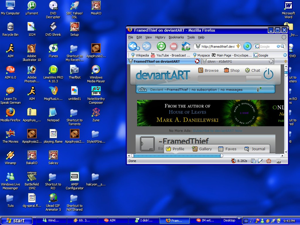
Task: Close the FramedThief on deviantART tab
Action: (197, 61)
